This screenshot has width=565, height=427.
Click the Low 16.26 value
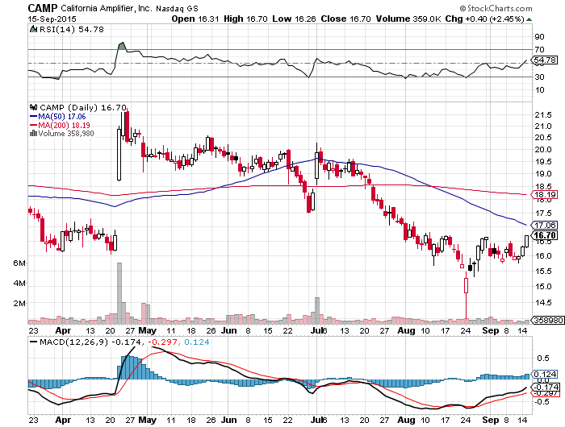tap(294, 19)
